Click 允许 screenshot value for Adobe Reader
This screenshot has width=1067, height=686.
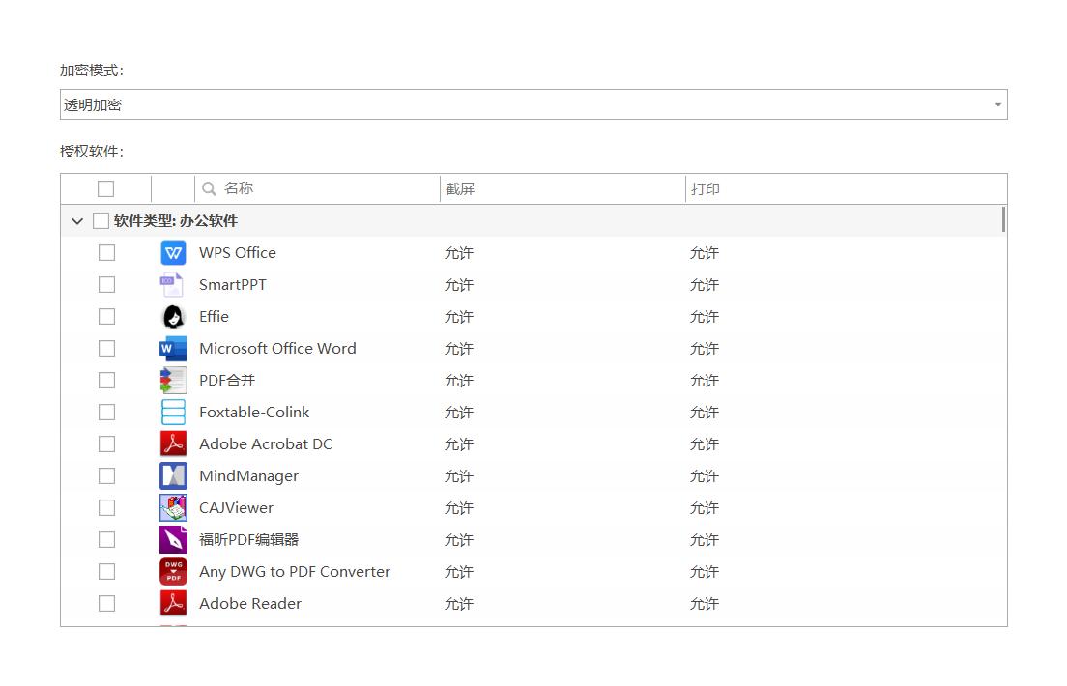pyautogui.click(x=459, y=604)
